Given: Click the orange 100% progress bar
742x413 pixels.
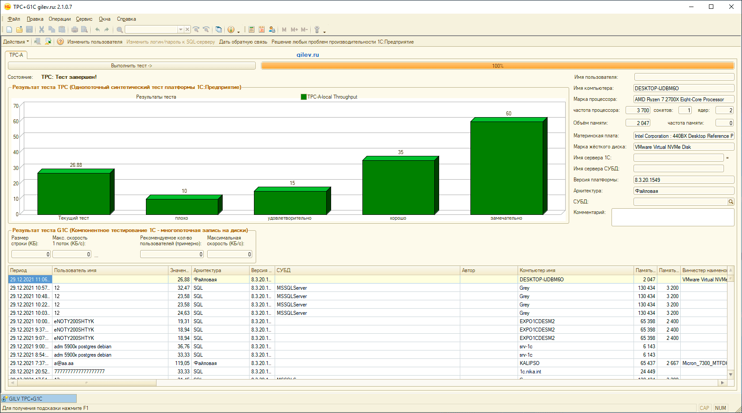Looking at the screenshot, I should 497,66.
